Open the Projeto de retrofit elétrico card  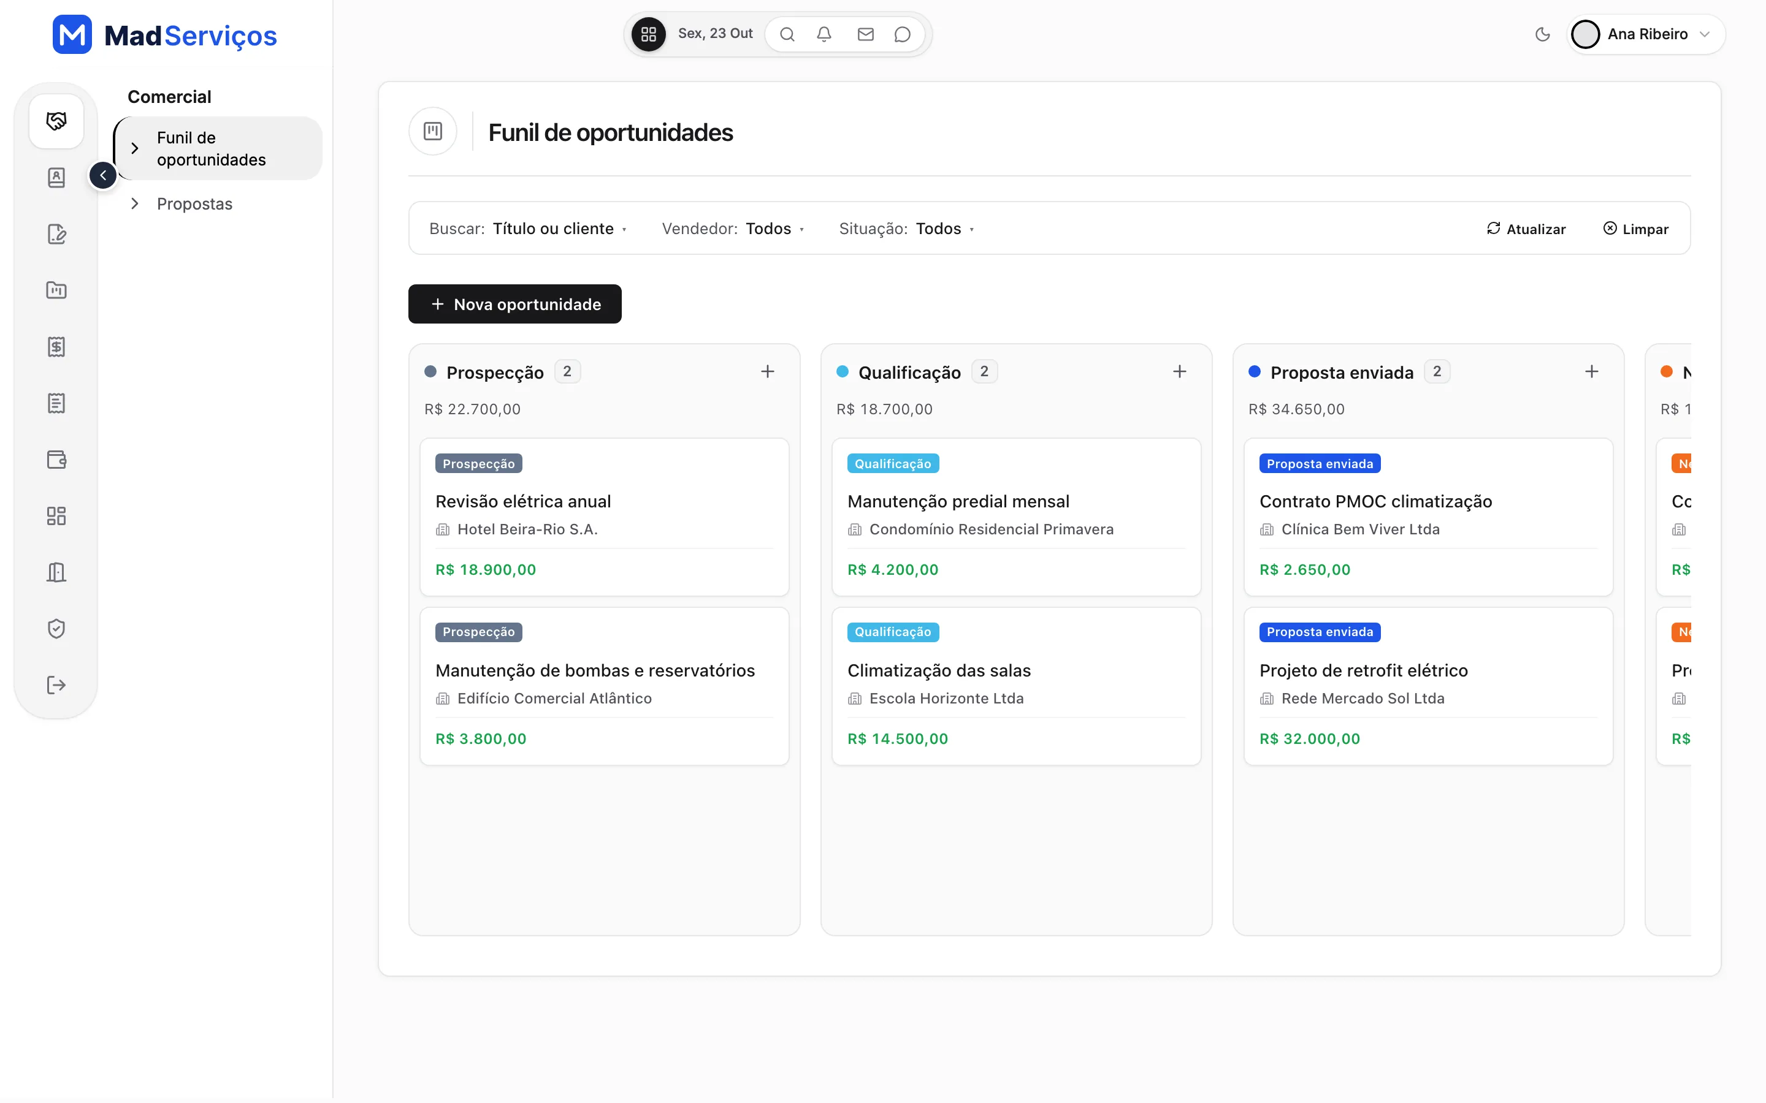tap(1428, 686)
